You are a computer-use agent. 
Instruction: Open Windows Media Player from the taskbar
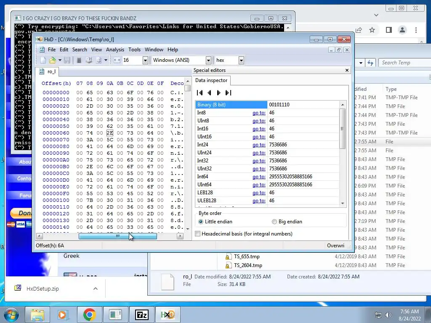[63, 315]
